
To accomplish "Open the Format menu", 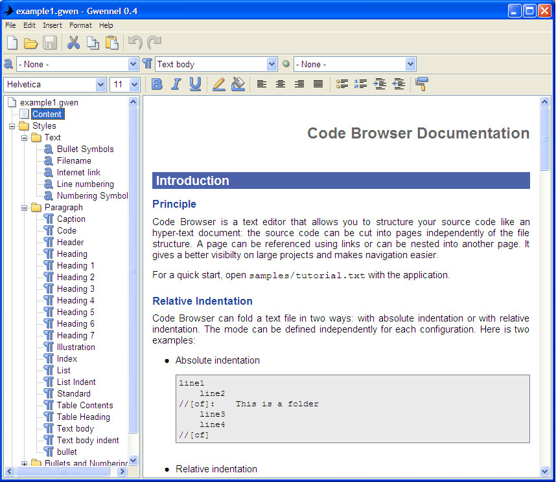I will tap(80, 25).
